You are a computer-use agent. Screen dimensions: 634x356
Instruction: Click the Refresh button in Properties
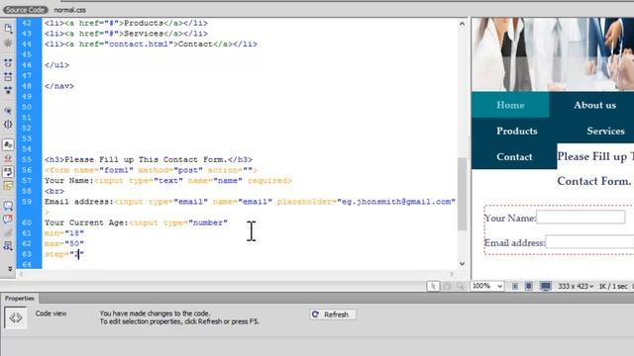(x=333, y=314)
